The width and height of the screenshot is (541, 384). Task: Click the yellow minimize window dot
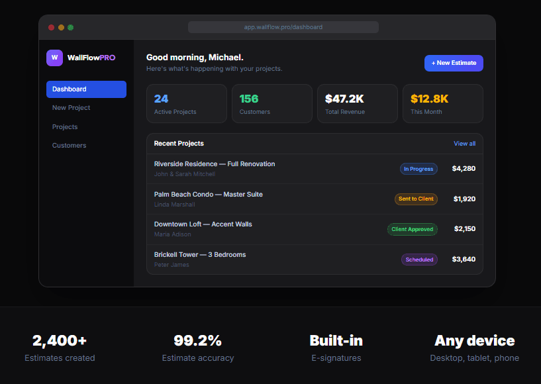pos(61,28)
